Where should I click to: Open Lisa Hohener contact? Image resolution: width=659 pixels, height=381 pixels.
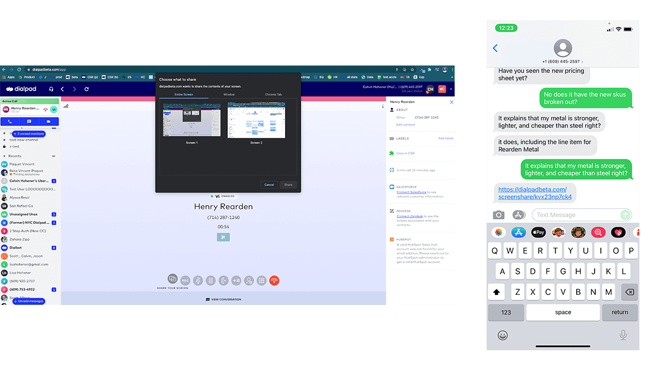[x=20, y=272]
